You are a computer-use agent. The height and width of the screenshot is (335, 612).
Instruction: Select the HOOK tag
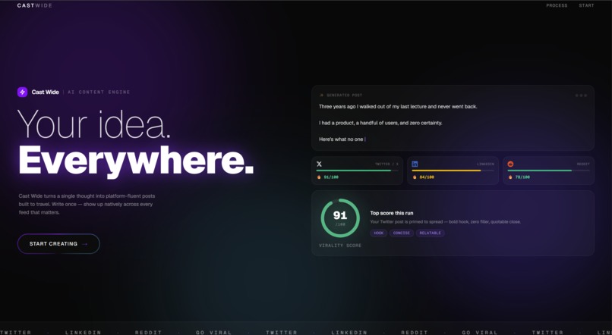click(x=379, y=233)
